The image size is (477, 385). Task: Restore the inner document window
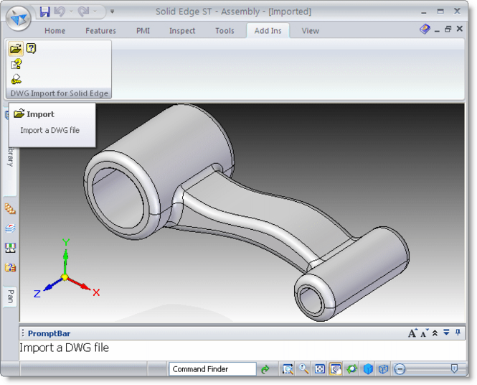click(448, 29)
